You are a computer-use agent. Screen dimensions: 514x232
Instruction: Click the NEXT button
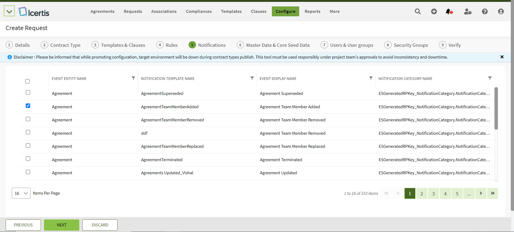coord(61,225)
